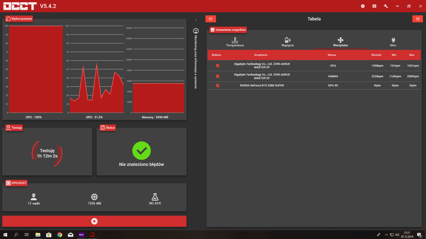Sort by the Urządzenie column header

pos(261,55)
